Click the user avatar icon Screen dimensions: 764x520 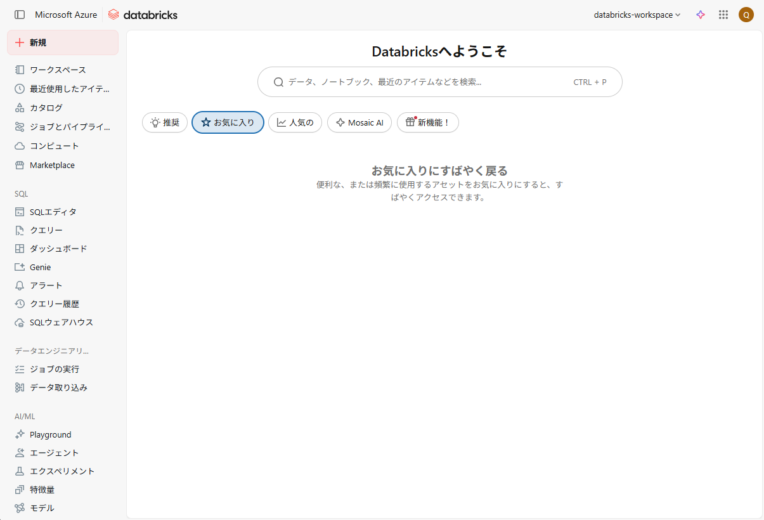(746, 15)
